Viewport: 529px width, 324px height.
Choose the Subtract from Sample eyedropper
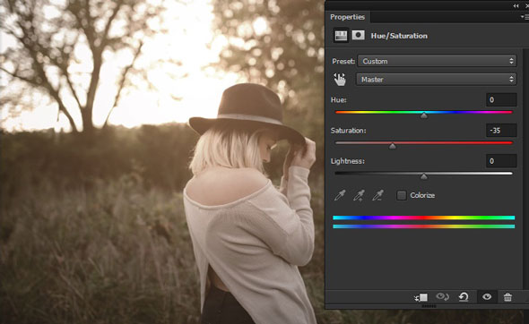point(377,195)
